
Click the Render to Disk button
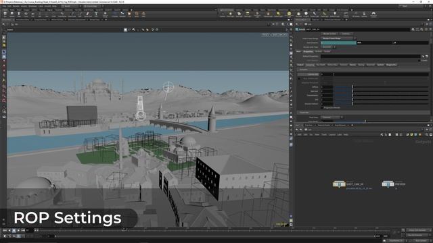(329, 34)
